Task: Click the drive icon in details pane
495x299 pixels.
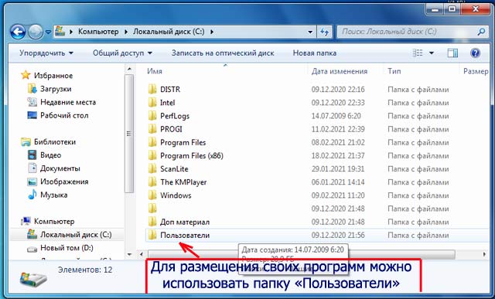Action: pos(33,279)
